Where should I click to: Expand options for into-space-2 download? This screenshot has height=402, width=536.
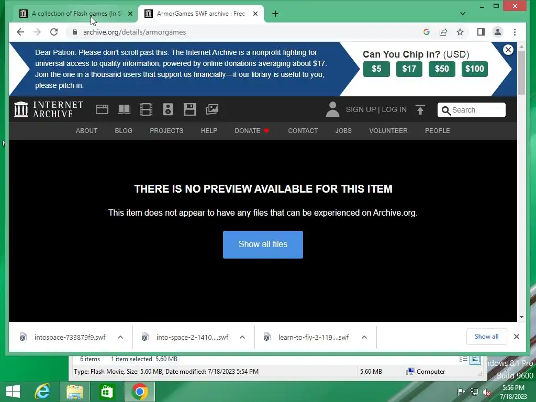click(x=242, y=338)
